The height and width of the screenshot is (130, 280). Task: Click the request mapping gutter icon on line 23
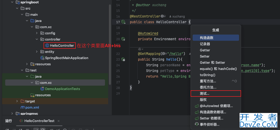coord(123,59)
